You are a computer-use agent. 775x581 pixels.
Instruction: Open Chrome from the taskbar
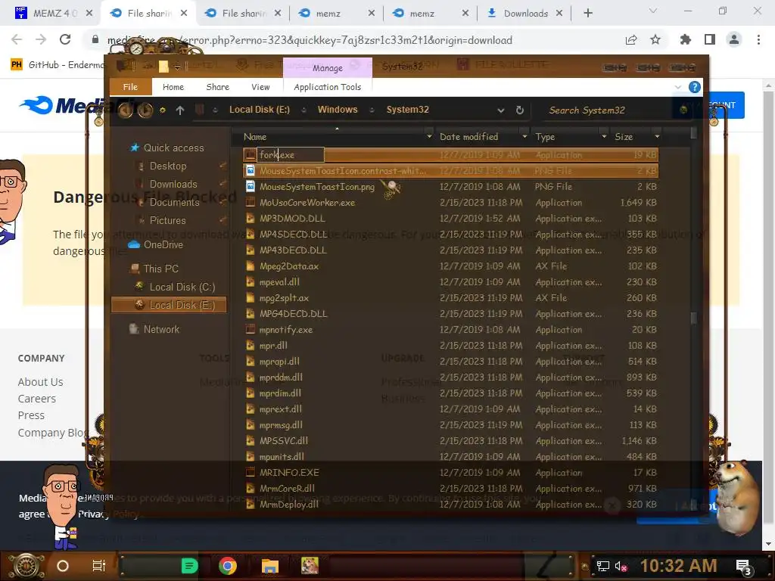coord(228,566)
